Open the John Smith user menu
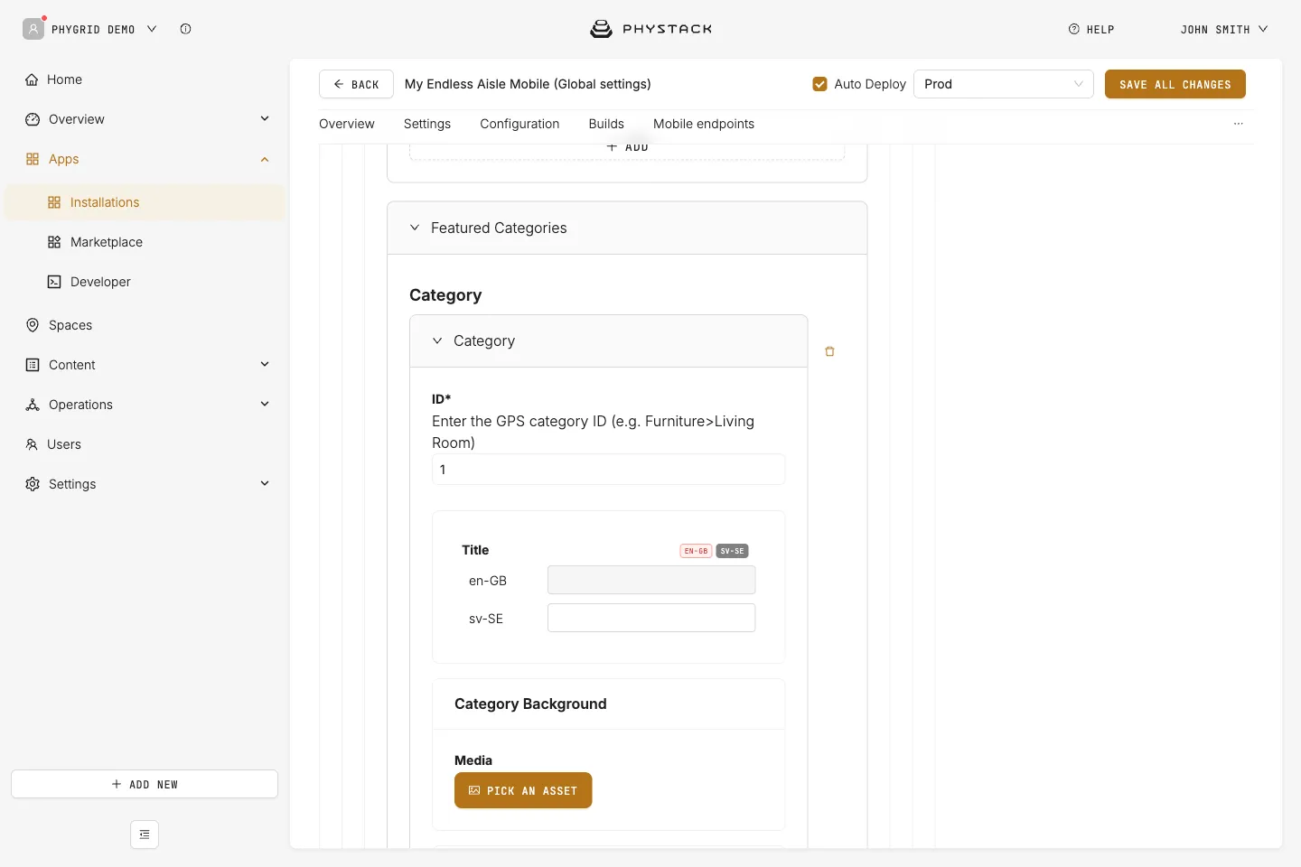The width and height of the screenshot is (1301, 867). pyautogui.click(x=1224, y=29)
